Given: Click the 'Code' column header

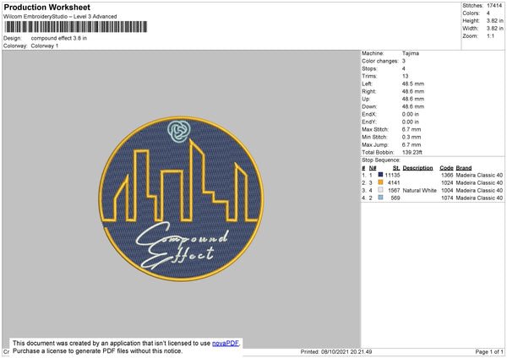Looking at the screenshot, I should click(446, 168).
